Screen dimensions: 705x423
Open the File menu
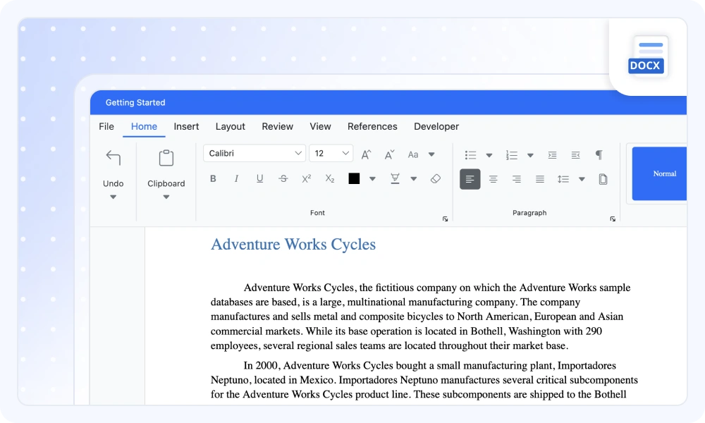106,127
